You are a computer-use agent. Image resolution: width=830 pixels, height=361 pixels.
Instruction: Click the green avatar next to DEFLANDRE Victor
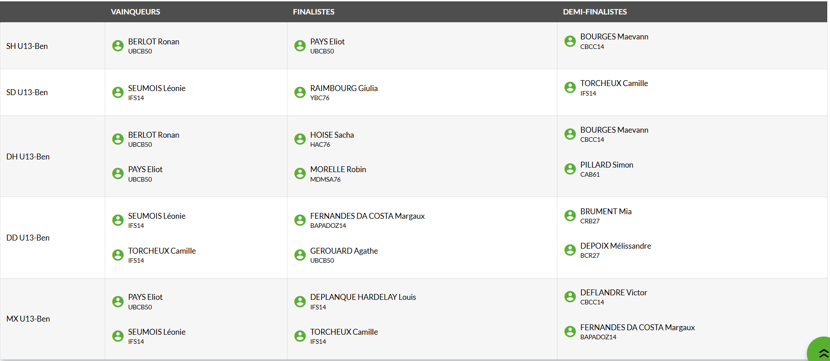coord(570,297)
